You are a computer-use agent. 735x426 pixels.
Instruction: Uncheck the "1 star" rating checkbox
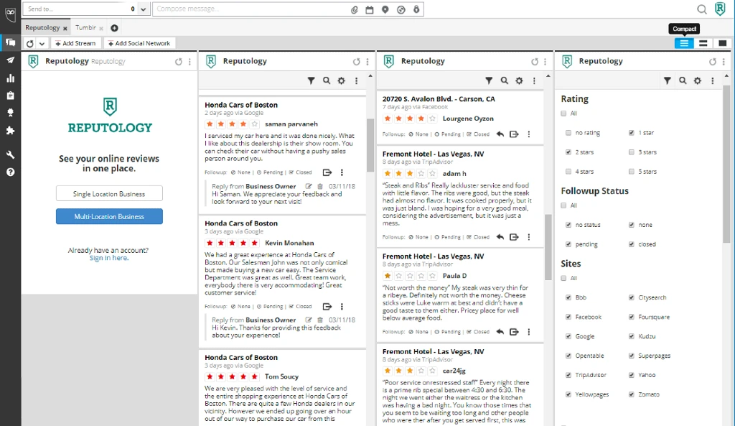point(632,133)
